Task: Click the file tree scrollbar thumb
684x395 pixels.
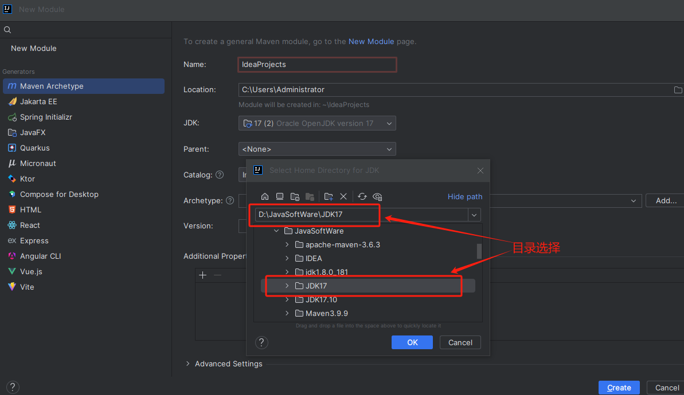Action: coord(479,251)
